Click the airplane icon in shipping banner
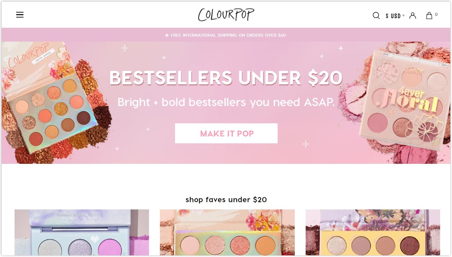The image size is (452, 257). (x=167, y=35)
